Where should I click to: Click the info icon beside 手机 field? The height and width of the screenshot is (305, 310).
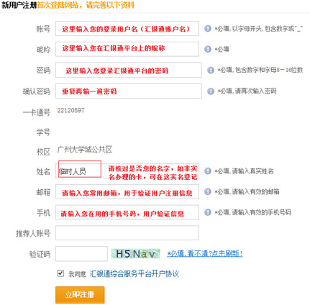pyautogui.click(x=208, y=212)
